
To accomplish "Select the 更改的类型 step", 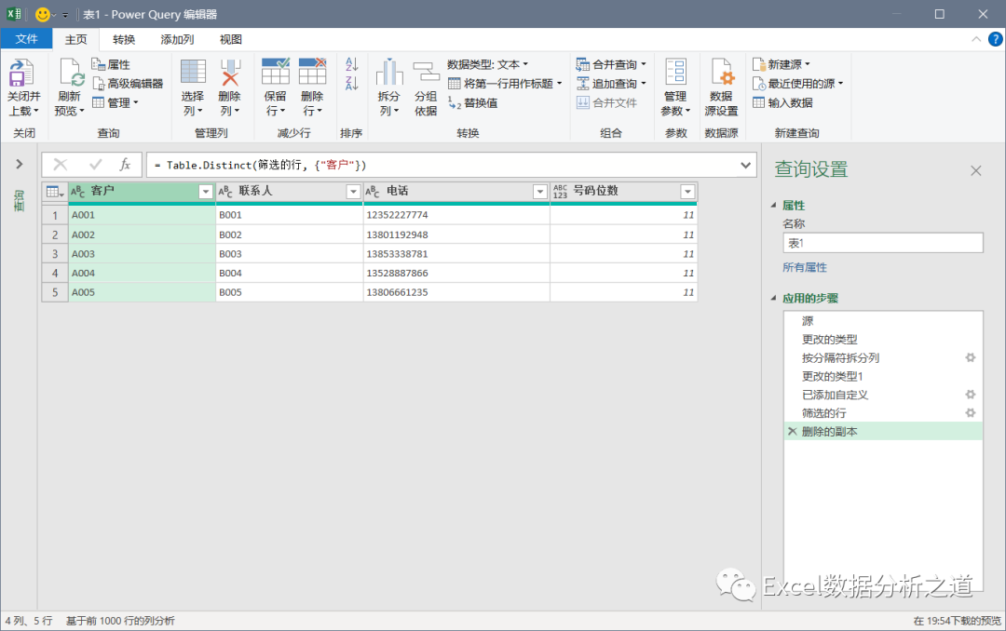I will [883, 339].
